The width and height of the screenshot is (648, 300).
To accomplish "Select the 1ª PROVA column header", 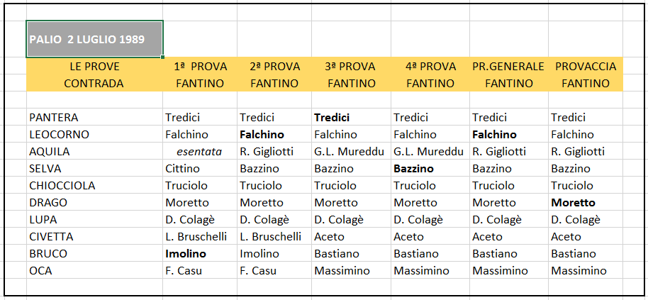I will 200,66.
